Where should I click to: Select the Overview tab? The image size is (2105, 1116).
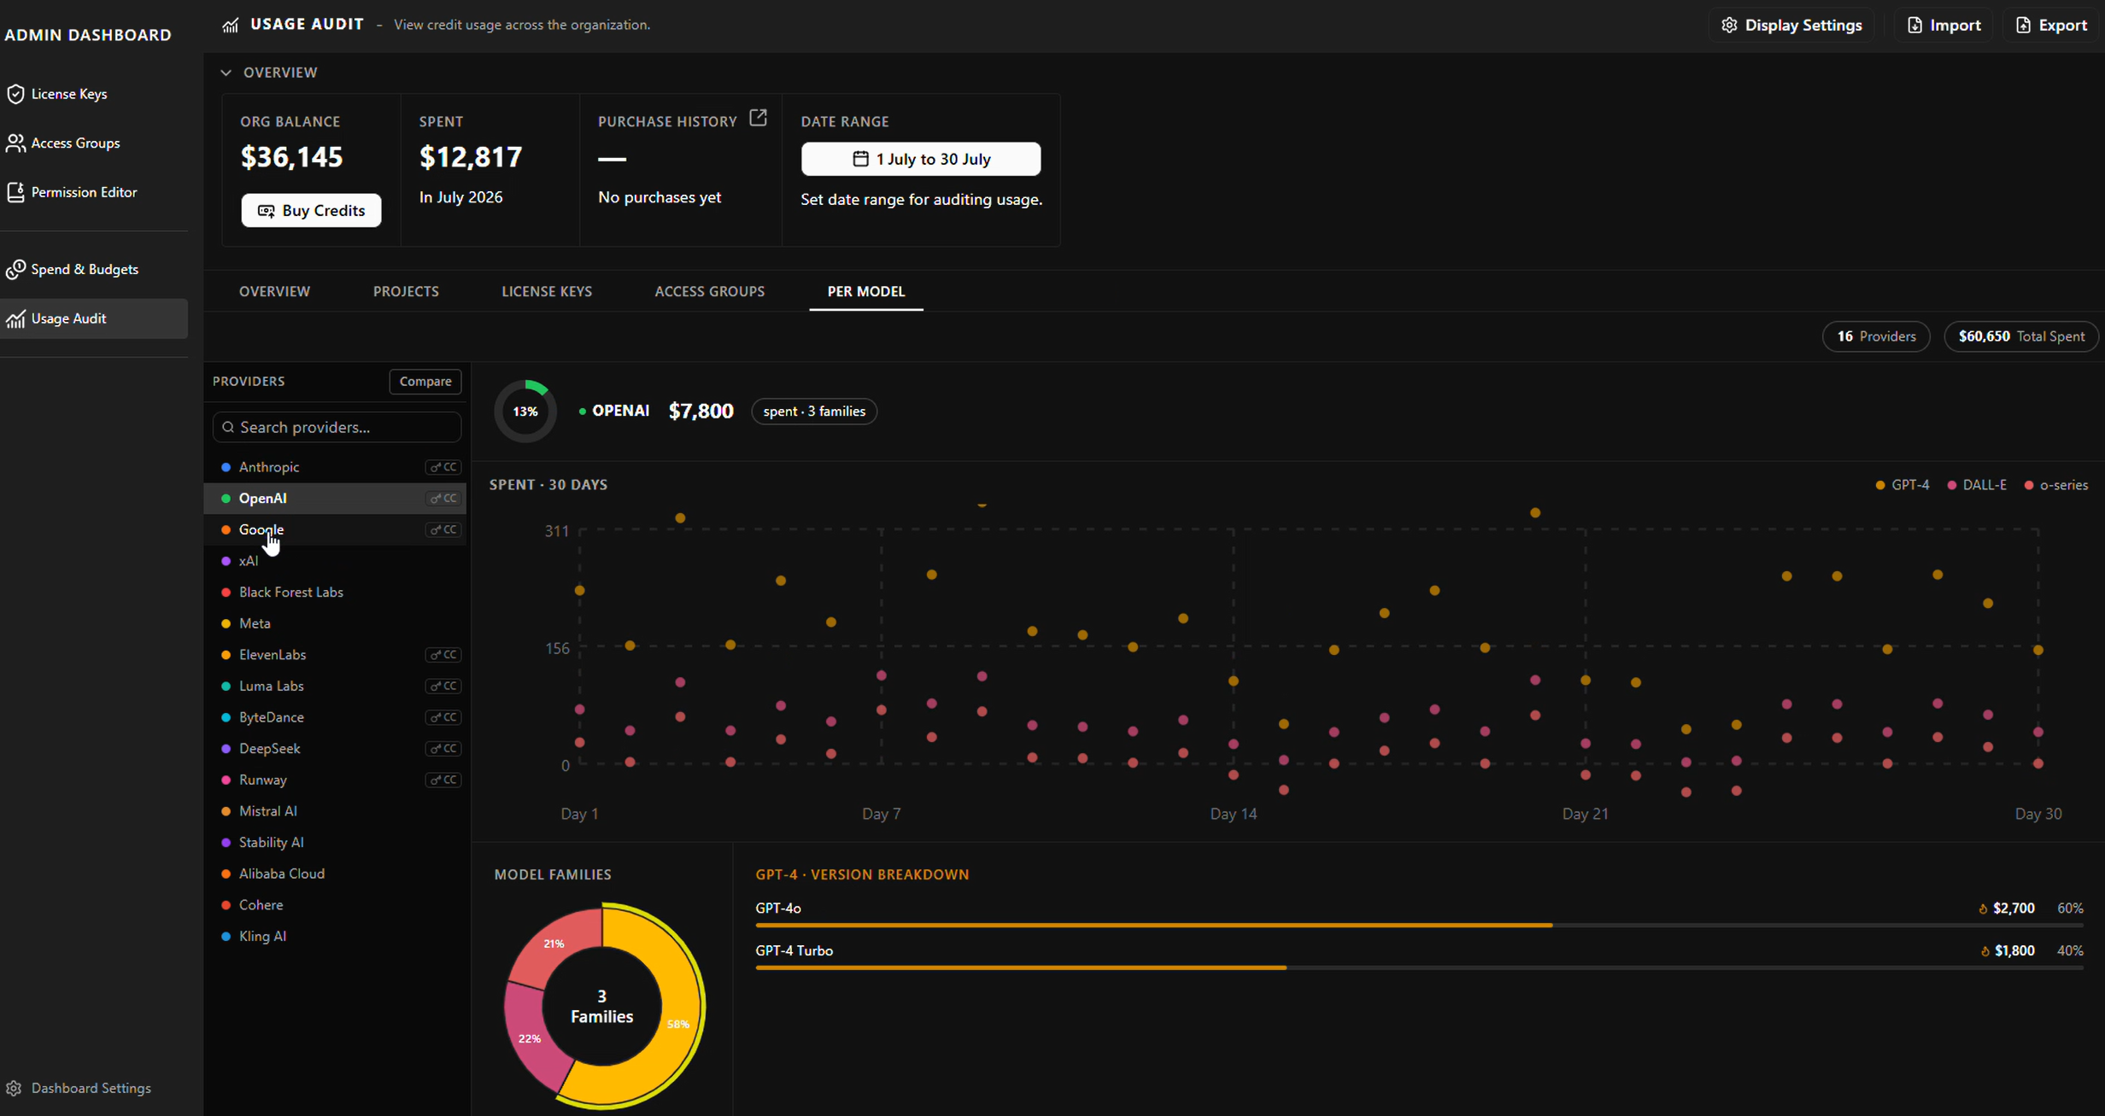point(274,291)
